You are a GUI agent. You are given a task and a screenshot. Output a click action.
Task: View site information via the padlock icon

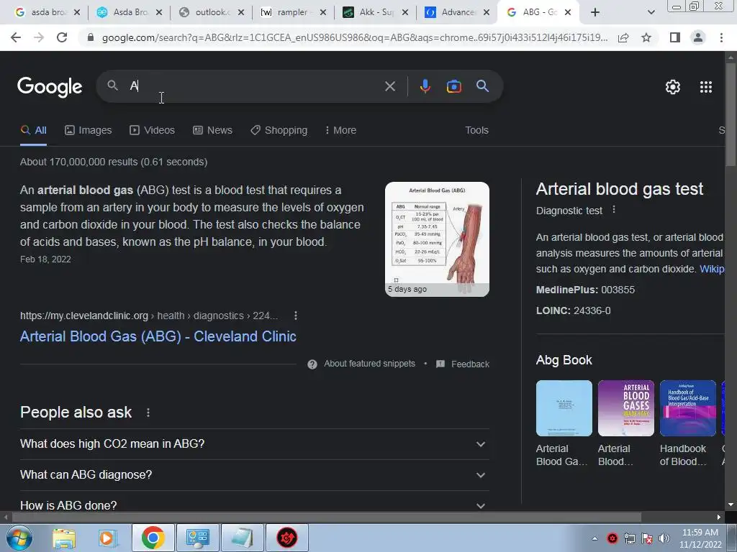point(91,37)
